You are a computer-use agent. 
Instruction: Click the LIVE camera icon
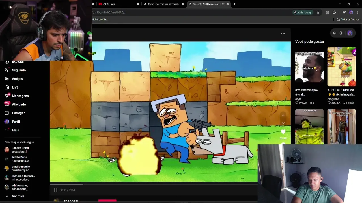click(7, 87)
